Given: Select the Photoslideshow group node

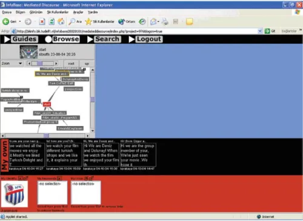Looking at the screenshot, I should coord(41,122).
